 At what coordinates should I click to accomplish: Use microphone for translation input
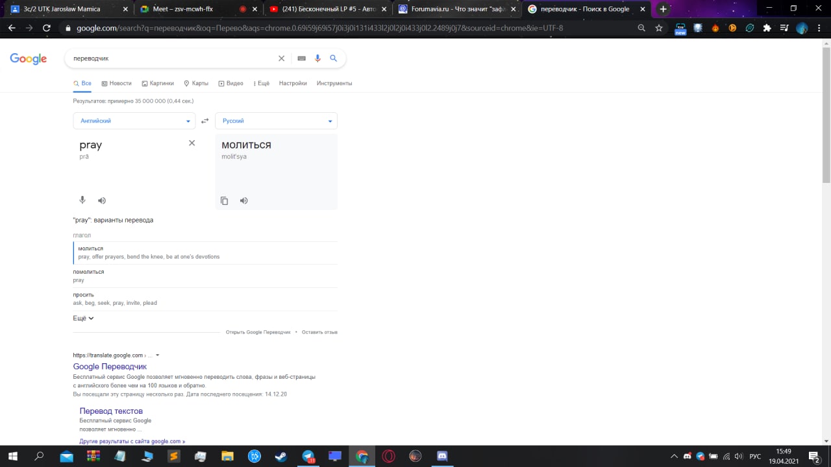(82, 200)
